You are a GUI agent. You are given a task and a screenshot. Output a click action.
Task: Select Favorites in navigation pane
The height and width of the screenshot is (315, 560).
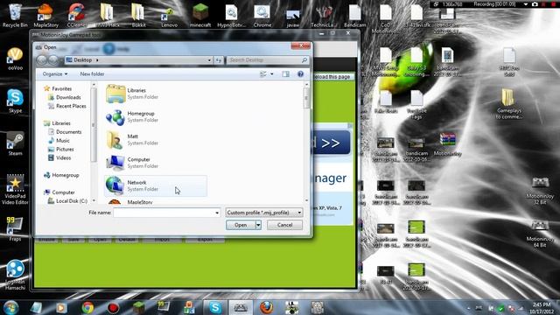point(58,88)
